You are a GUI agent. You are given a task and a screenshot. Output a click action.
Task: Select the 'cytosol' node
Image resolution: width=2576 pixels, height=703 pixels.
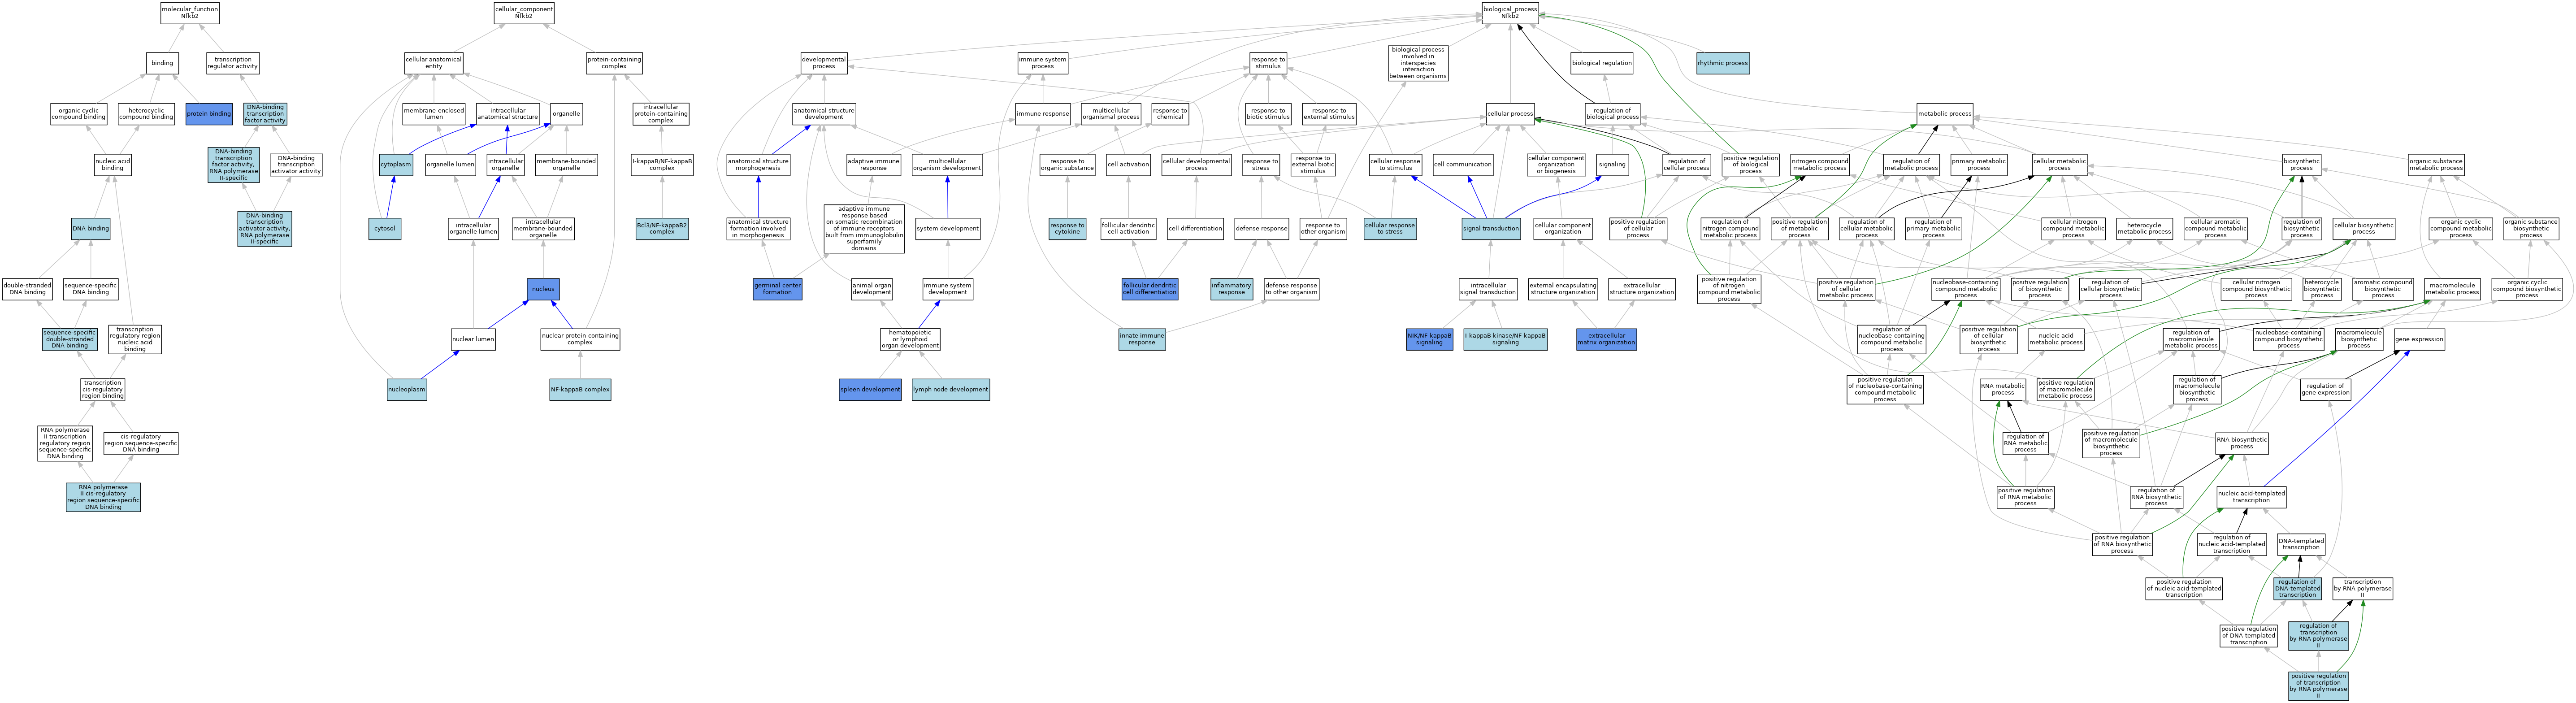coord(385,229)
